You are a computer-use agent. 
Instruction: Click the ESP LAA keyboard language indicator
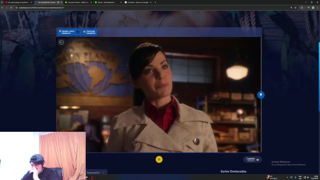(x=300, y=177)
